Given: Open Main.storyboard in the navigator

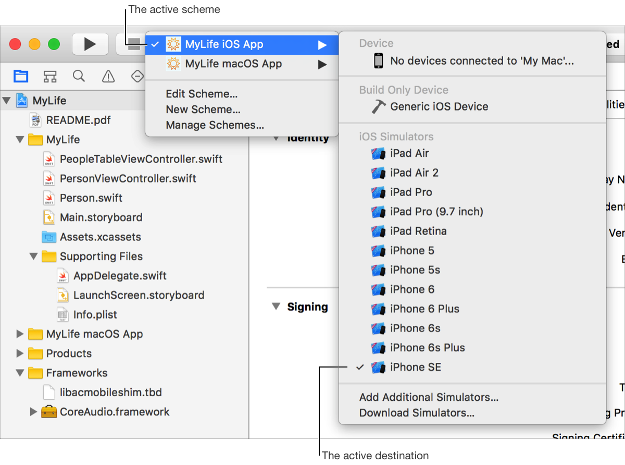Looking at the screenshot, I should click(x=101, y=217).
